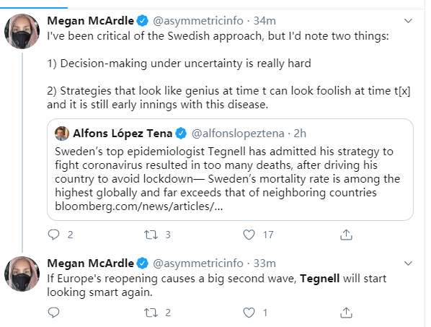
Task: Open the bloomberg.com article link
Action: tap(139, 206)
